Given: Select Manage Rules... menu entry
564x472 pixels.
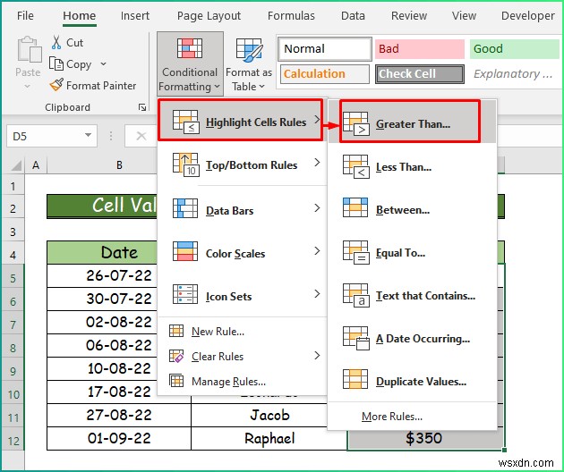Looking at the screenshot, I should [242, 381].
